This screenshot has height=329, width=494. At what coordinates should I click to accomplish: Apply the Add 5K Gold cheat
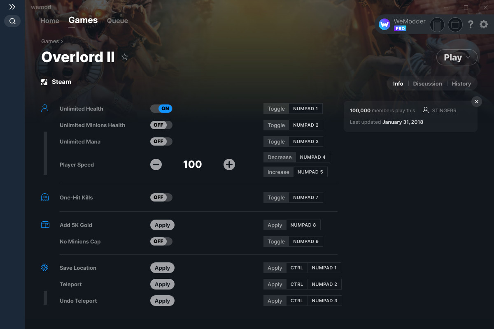[x=163, y=225]
